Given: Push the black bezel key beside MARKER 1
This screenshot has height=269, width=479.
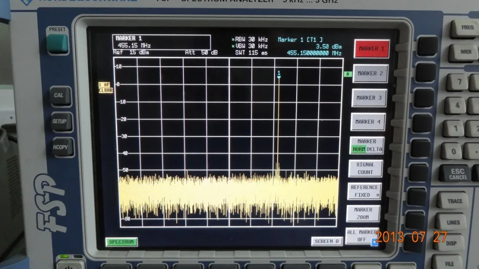Looking at the screenshot, I should 427,46.
